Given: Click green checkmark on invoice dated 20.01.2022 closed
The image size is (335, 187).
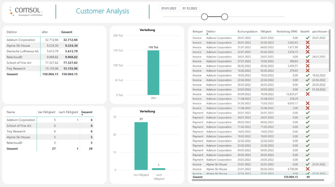Looking at the screenshot, I should [x=308, y=38].
